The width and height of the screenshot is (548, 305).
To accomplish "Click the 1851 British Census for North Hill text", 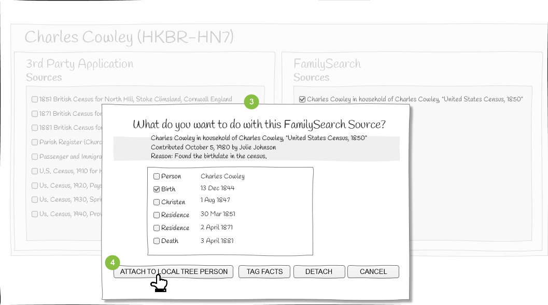I will click(136, 99).
